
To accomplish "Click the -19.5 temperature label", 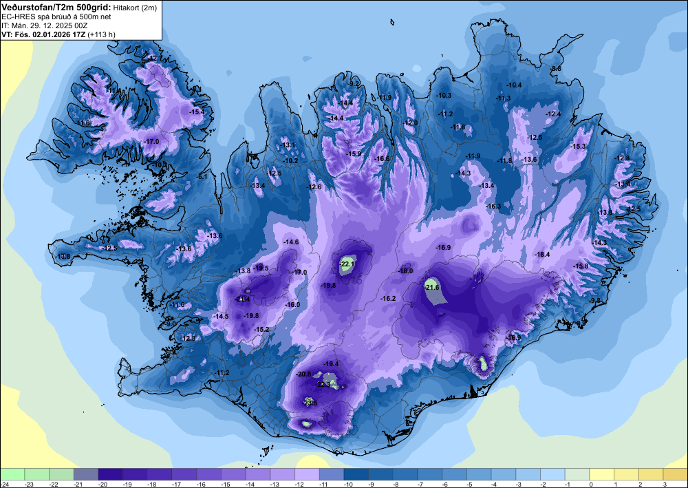I will point(261,268).
